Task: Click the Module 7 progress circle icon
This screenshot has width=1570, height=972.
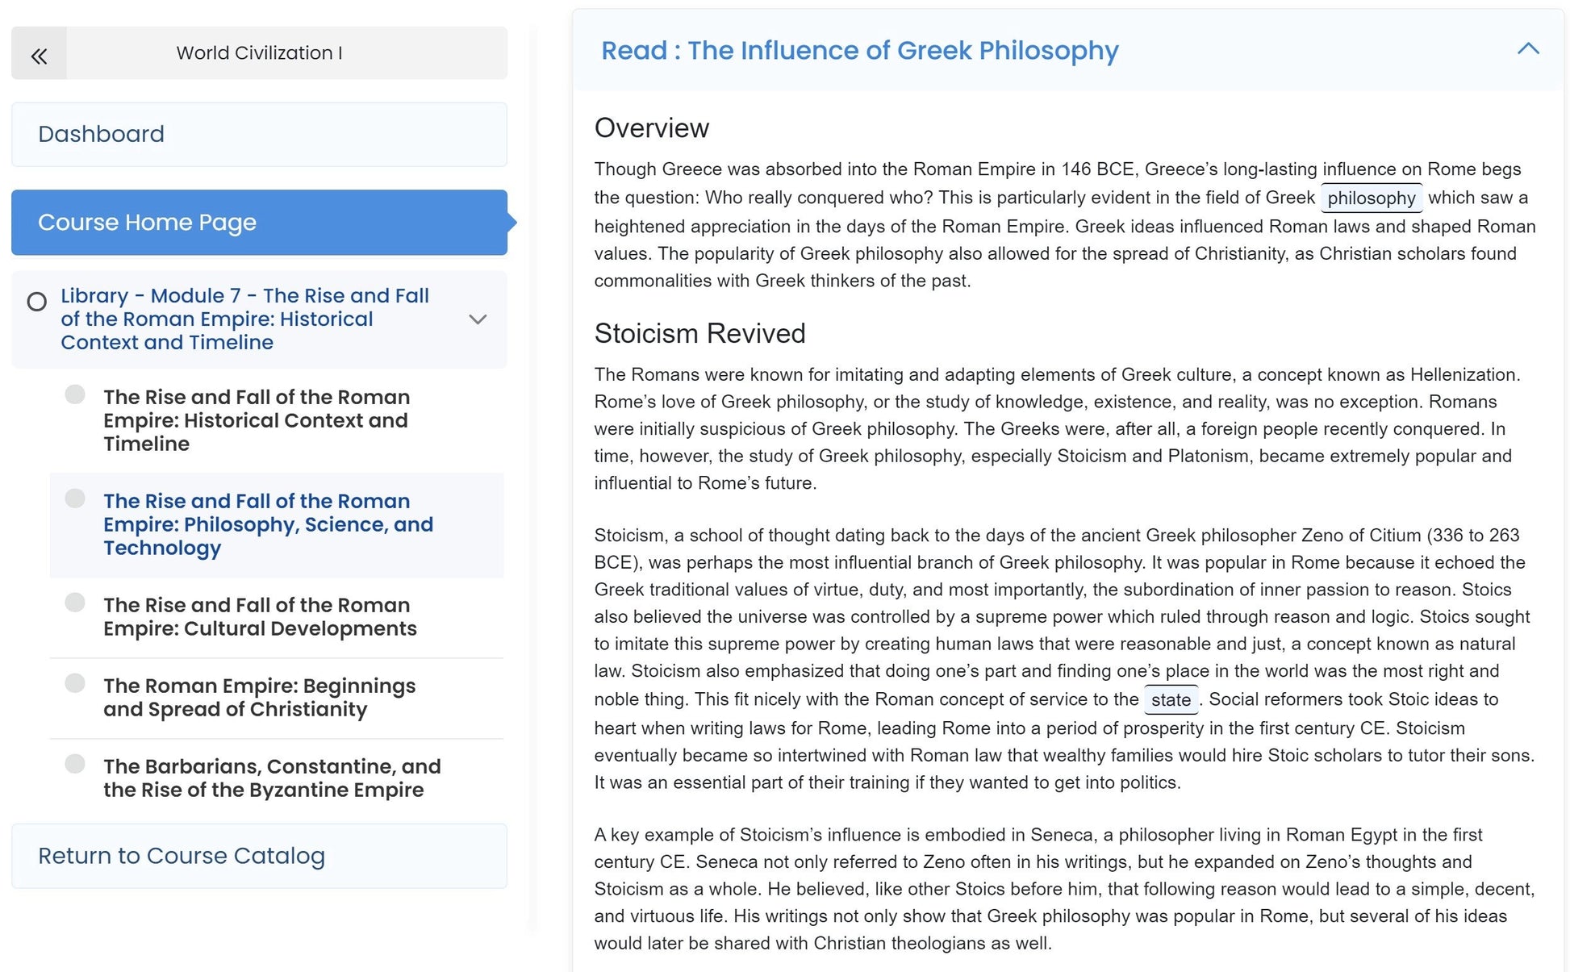Action: point(37,302)
